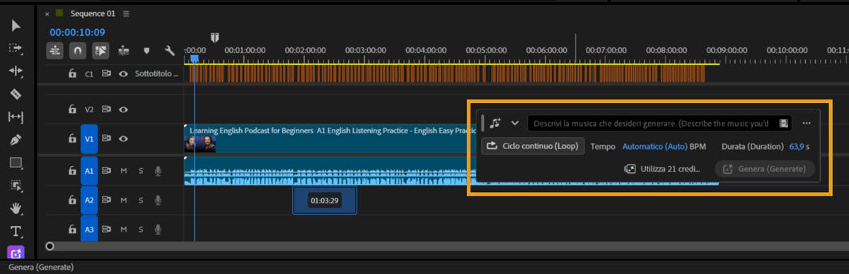Open timeline display settings wrench
The image size is (849, 274).
point(169,51)
